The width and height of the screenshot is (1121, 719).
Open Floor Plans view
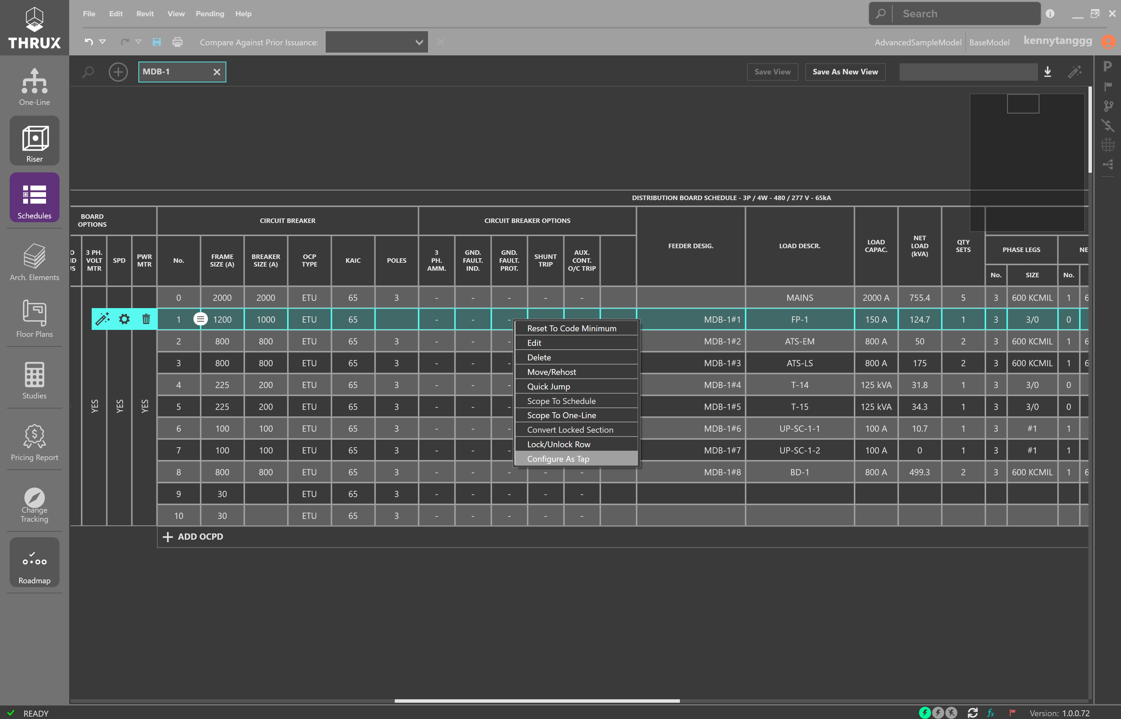click(x=34, y=318)
